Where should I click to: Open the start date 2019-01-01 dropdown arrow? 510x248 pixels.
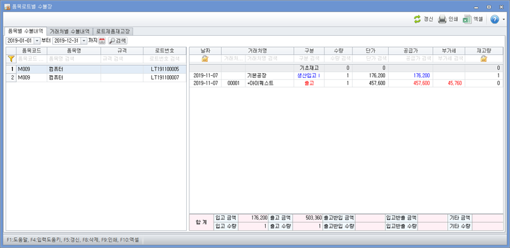pyautogui.click(x=37, y=41)
